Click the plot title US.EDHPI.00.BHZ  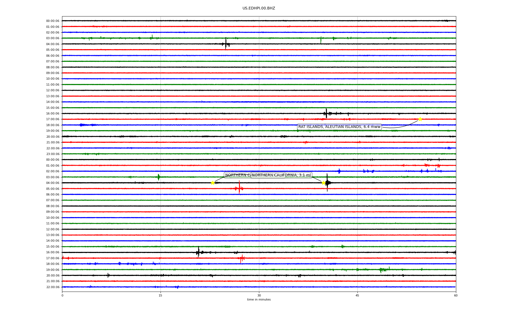tap(259, 8)
